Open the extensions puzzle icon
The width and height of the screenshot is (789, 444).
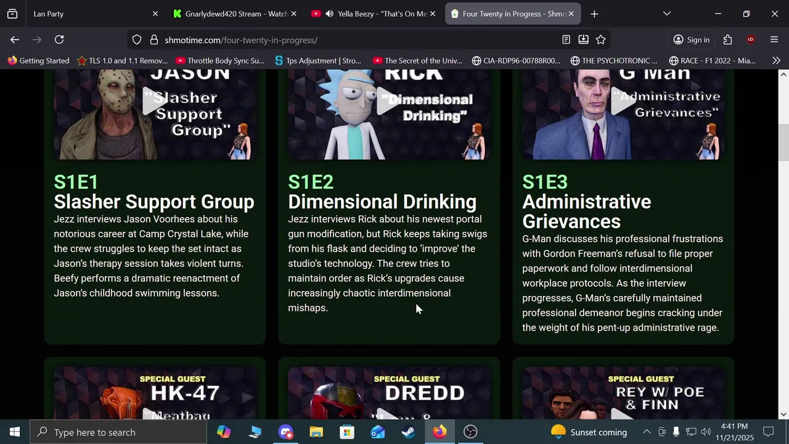point(727,39)
